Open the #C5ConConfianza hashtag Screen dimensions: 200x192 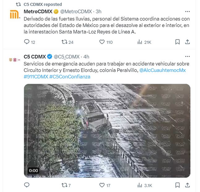[70, 77]
